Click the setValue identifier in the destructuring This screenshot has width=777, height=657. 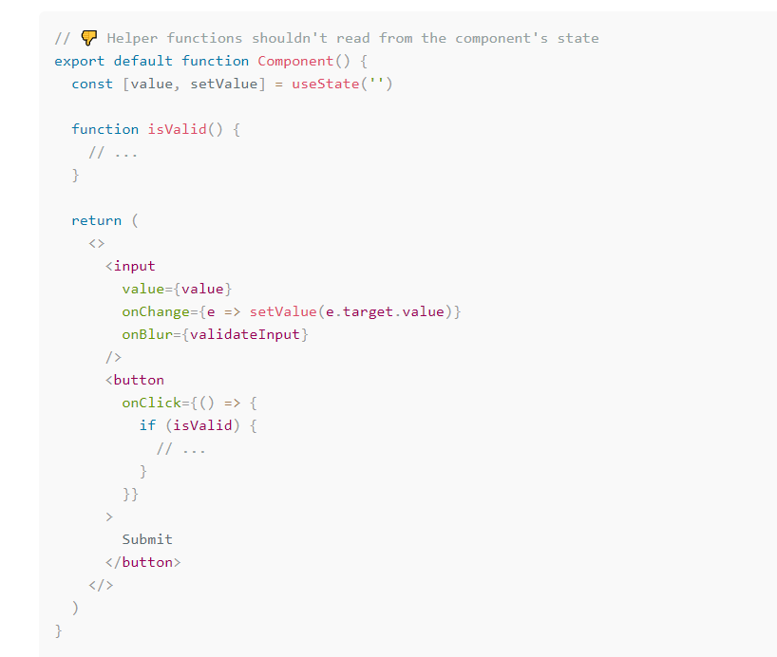pos(224,84)
